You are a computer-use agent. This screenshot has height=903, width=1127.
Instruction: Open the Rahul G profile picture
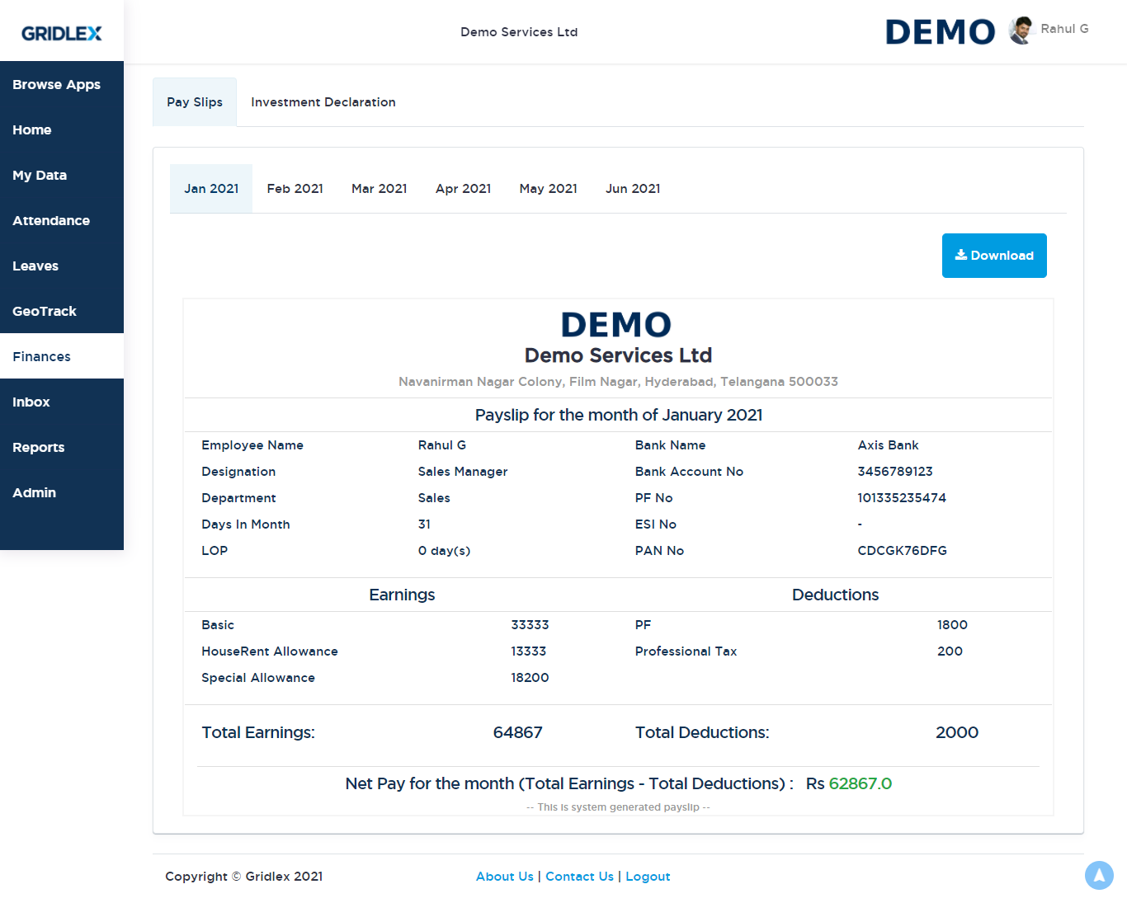(x=1021, y=29)
